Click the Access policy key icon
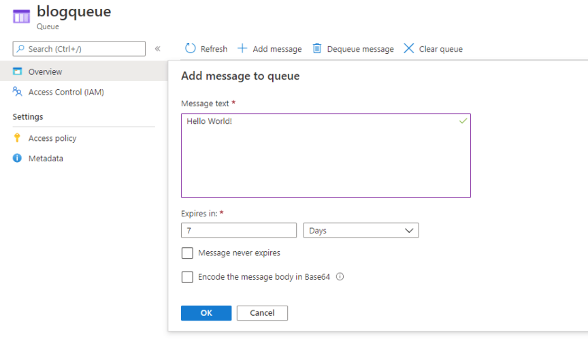 tap(18, 138)
